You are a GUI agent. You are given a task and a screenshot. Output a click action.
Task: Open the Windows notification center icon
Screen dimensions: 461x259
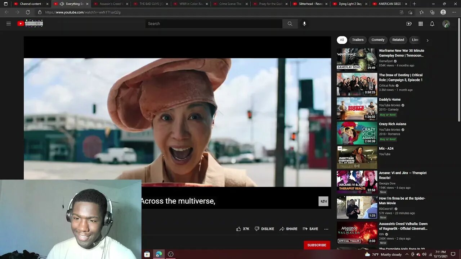pos(453,254)
